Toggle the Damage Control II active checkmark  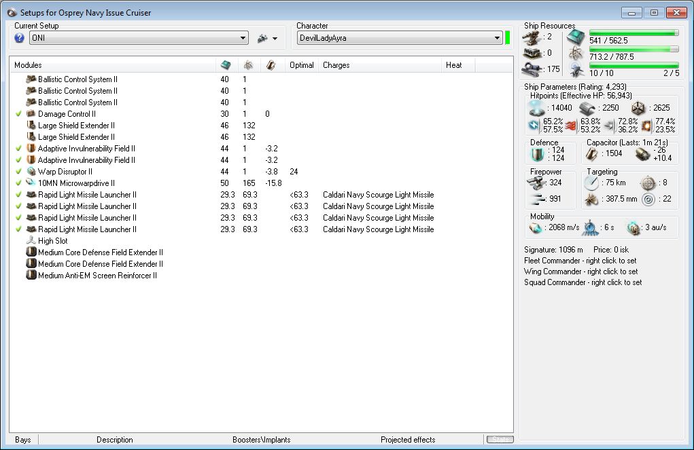[18, 114]
